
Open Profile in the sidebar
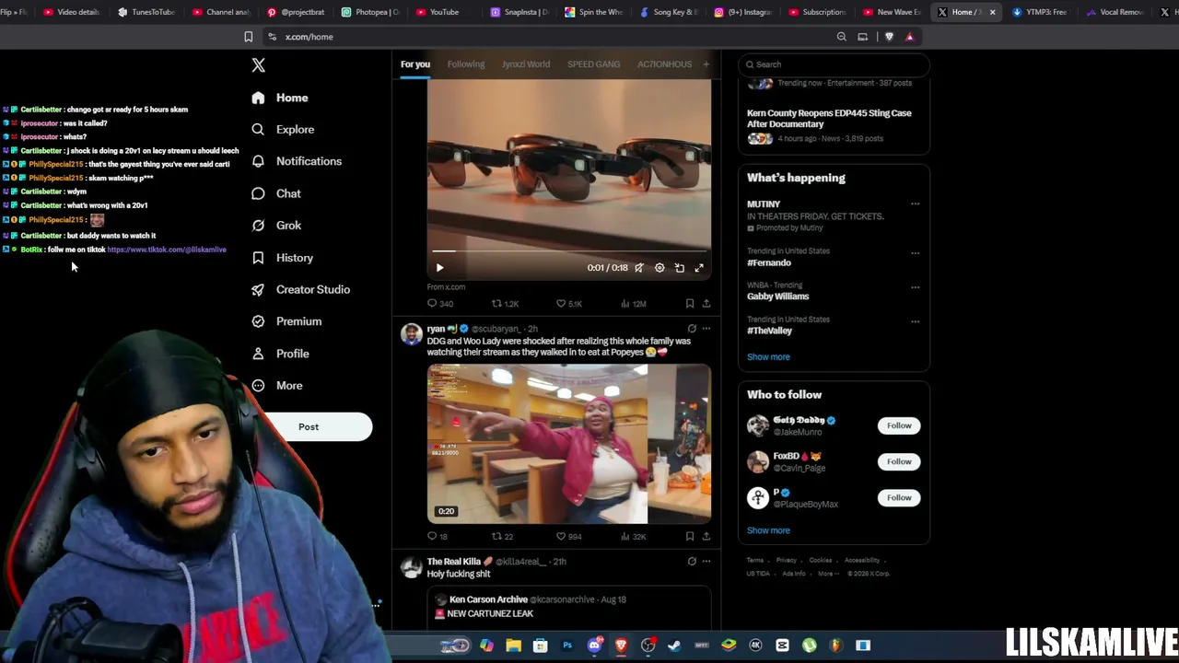(280, 354)
